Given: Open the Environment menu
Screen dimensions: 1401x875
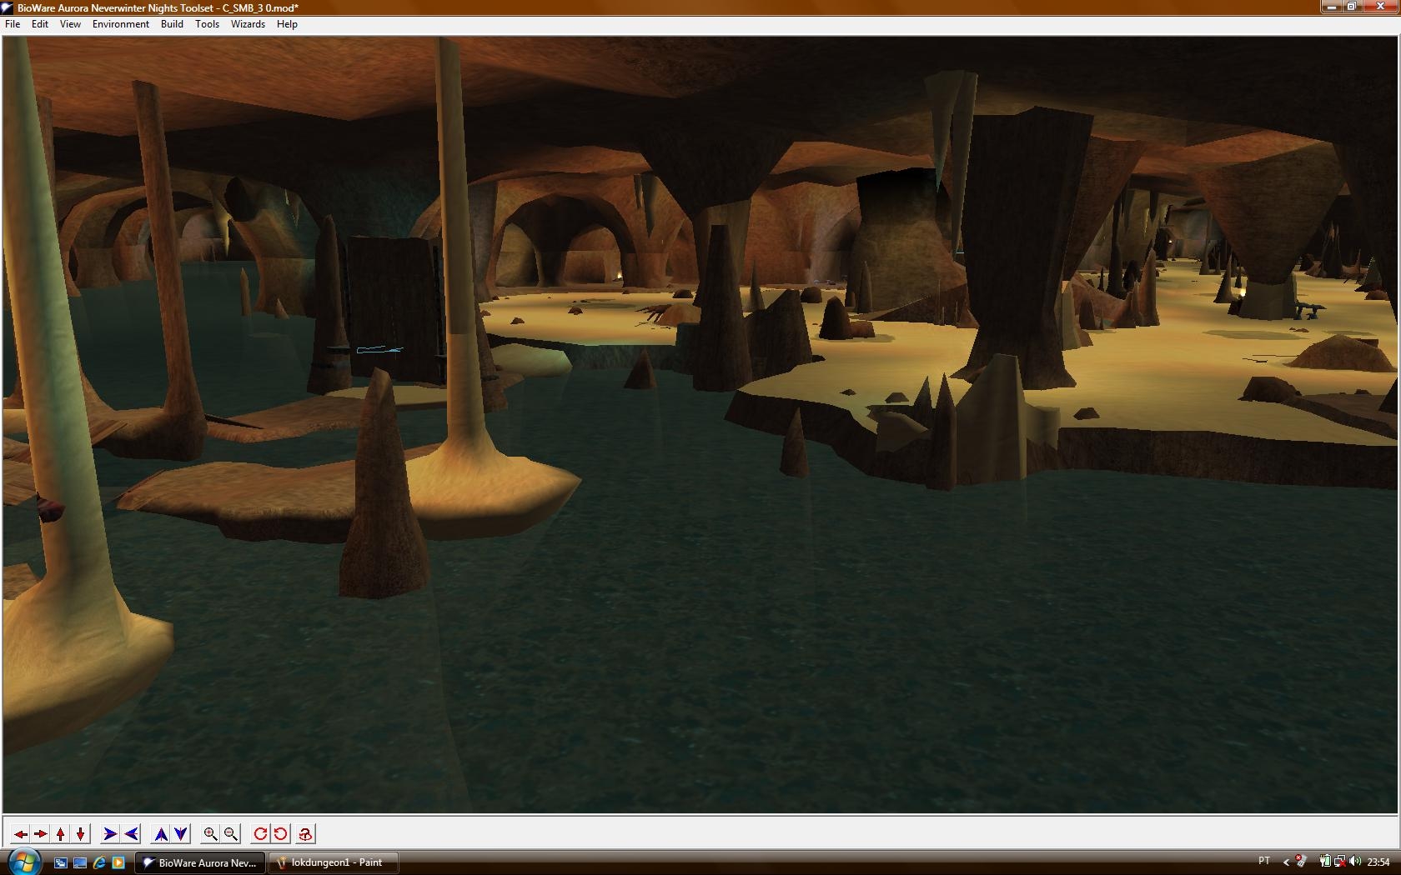Looking at the screenshot, I should (120, 24).
